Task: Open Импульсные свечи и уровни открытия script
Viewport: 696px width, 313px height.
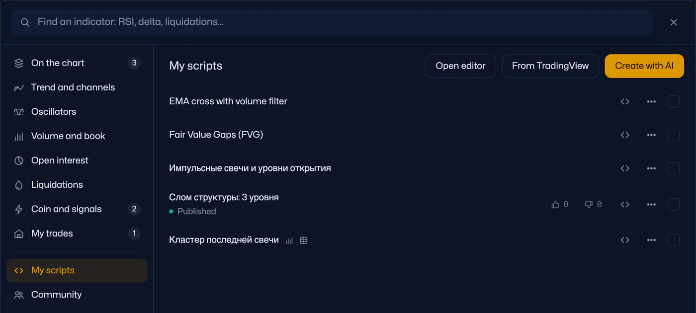Action: pos(250,168)
